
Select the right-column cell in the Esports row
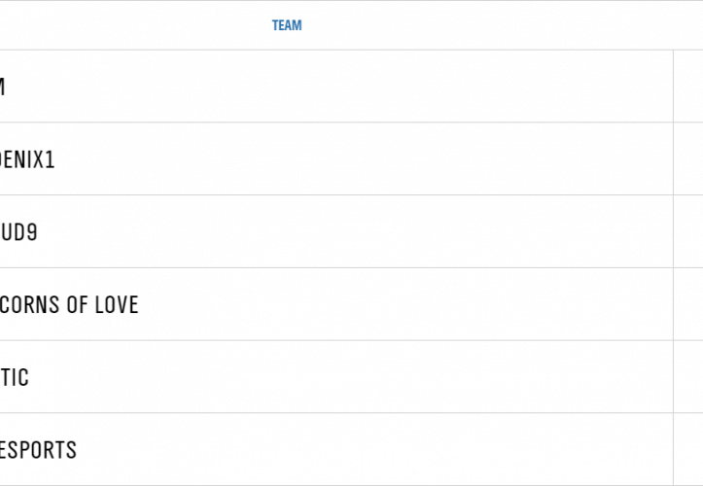tap(688, 451)
